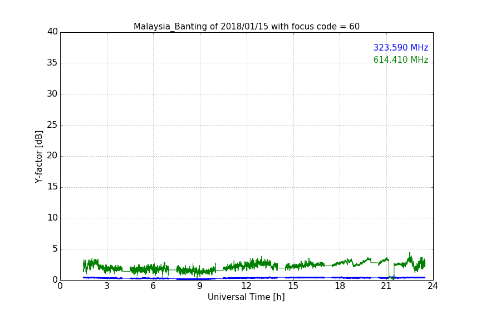Screen dimensions: 481x320
Task: Click the x-axis tick label '24'
Action: point(433,286)
